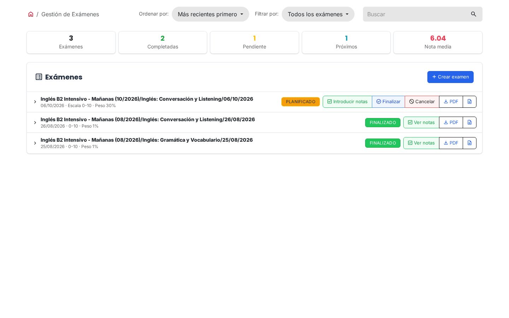509x318 pixels.
Task: Expand the 26/08/2026 exam row chevron
Action: coord(35,123)
